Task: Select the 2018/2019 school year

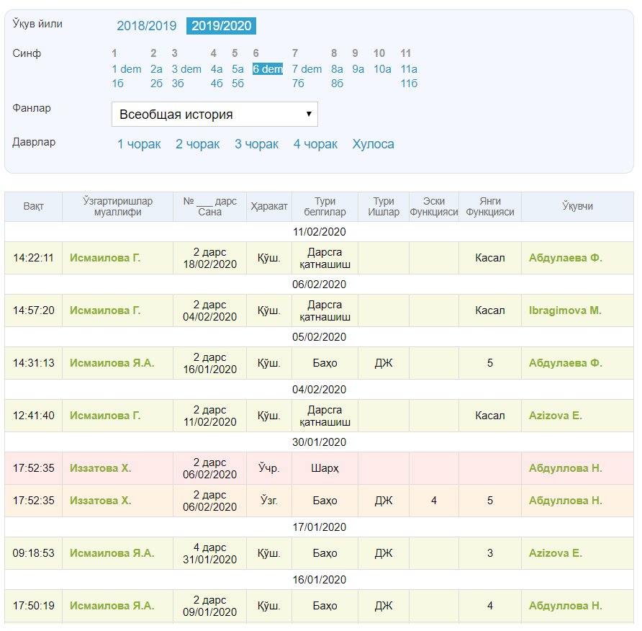Action: click(x=146, y=26)
